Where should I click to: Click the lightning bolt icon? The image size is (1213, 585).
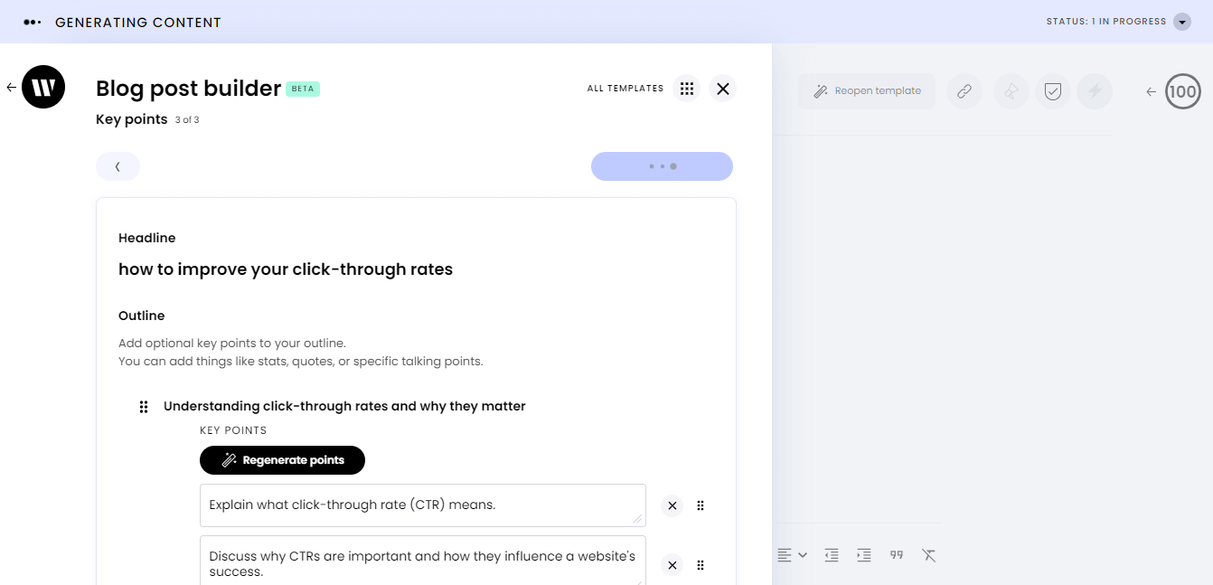click(1095, 90)
